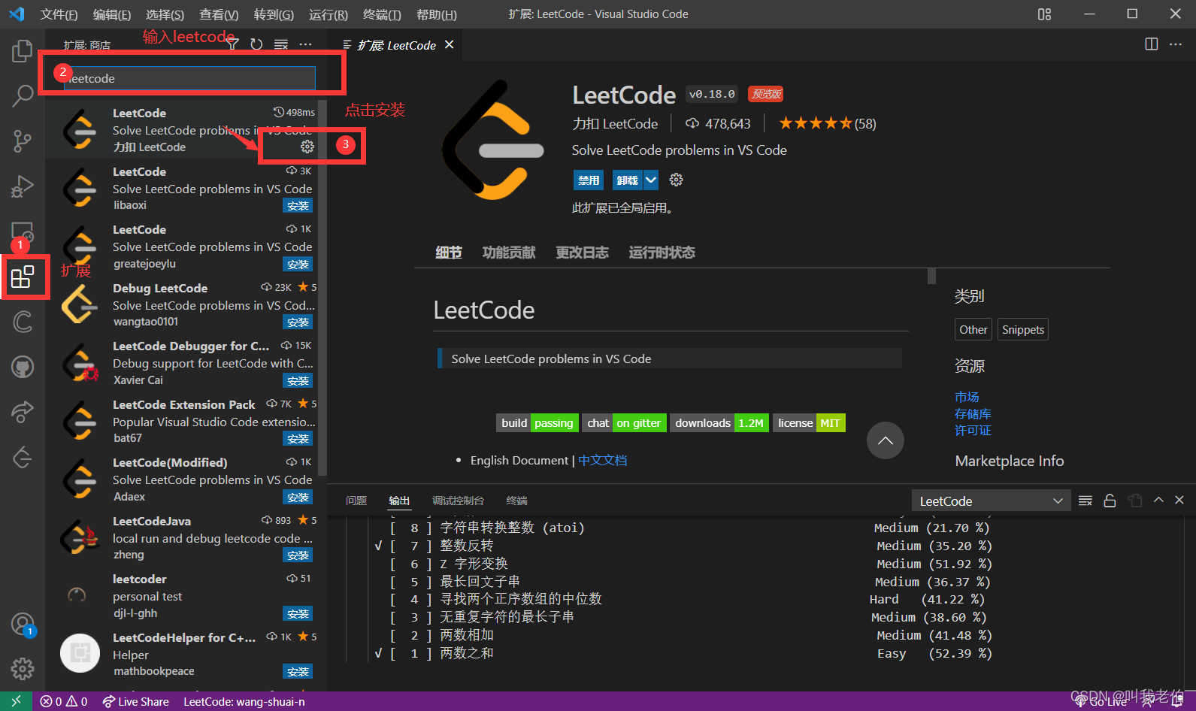Install LeetCode Extension Pack by bat67

pyautogui.click(x=298, y=439)
